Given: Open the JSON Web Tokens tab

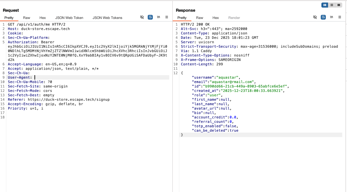Looking at the screenshot, I should coord(107,18).
